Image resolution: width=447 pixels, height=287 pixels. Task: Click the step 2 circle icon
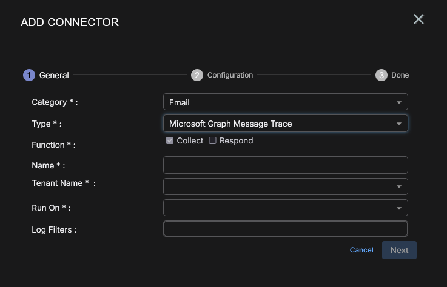coord(197,75)
